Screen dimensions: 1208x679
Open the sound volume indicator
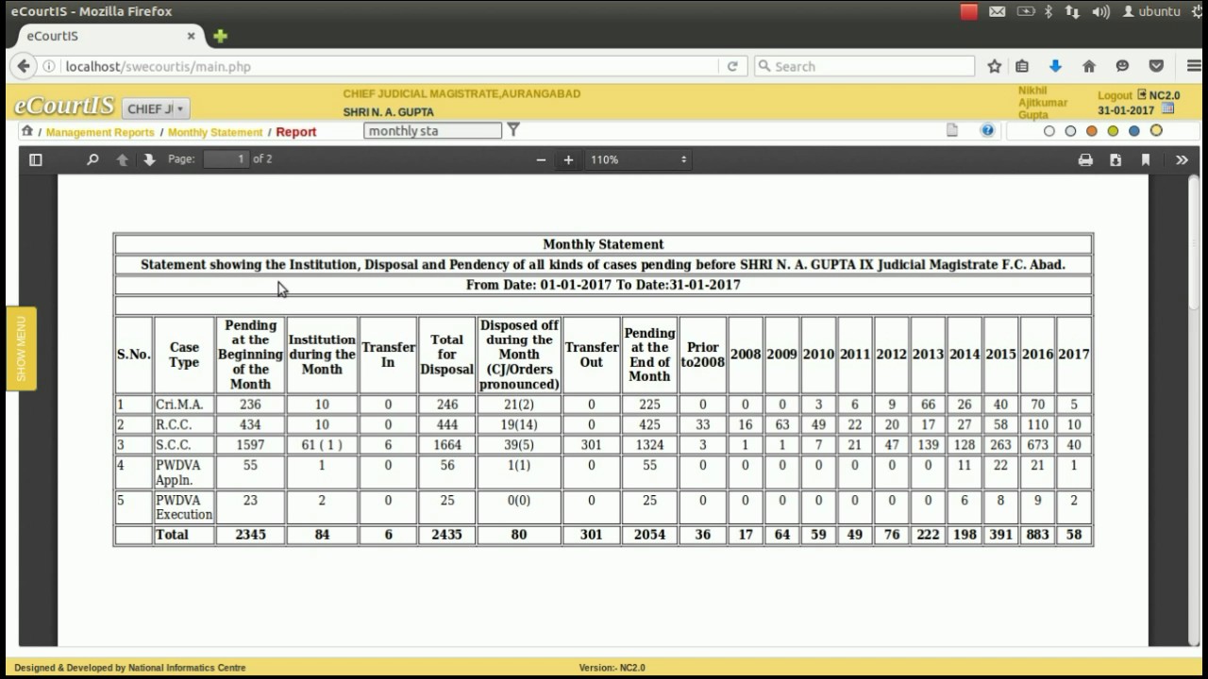(x=1100, y=11)
